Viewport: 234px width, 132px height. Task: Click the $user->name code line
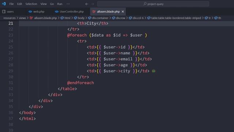(x=118, y=53)
